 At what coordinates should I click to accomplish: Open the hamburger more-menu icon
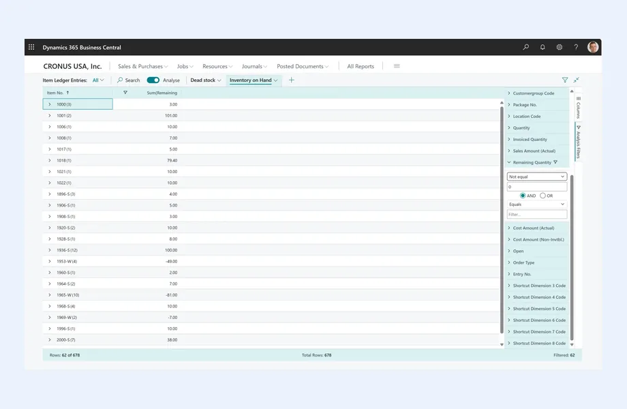click(x=397, y=66)
